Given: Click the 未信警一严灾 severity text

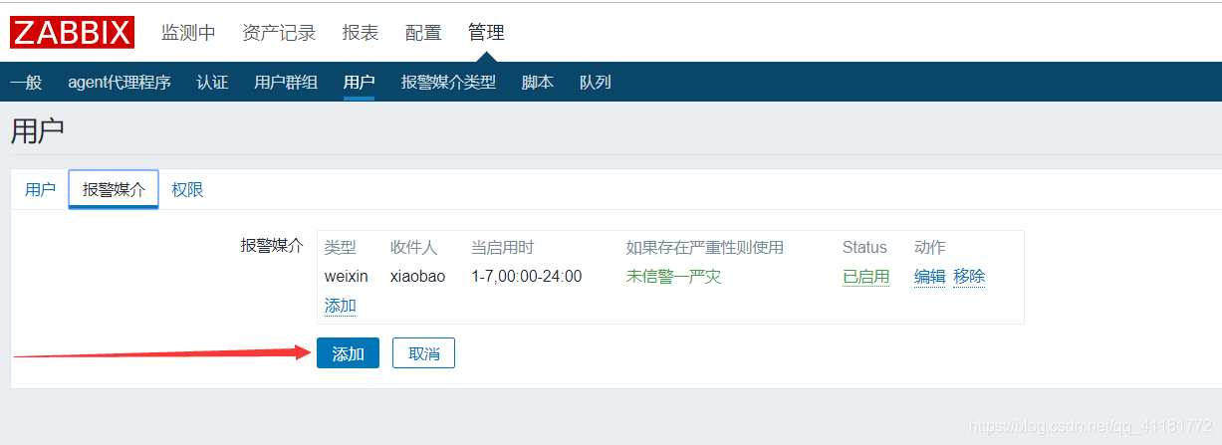Looking at the screenshot, I should click(673, 277).
